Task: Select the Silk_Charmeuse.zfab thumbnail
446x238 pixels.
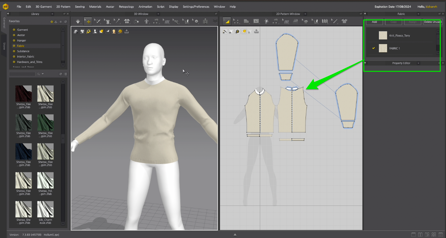Action: pyautogui.click(x=45, y=209)
